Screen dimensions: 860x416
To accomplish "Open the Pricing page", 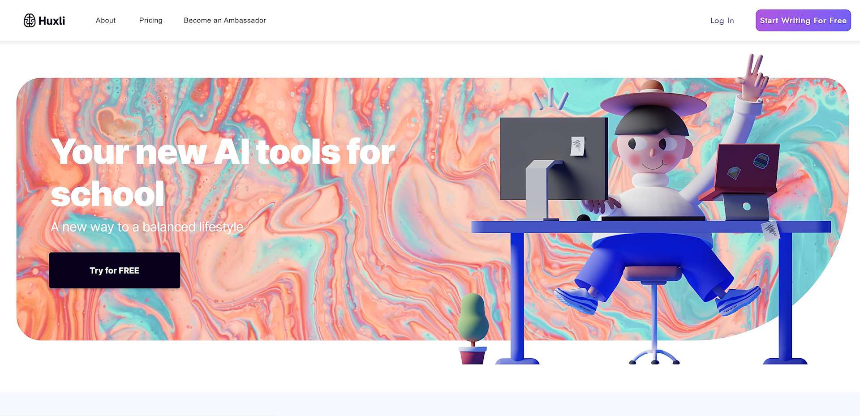I will [150, 20].
